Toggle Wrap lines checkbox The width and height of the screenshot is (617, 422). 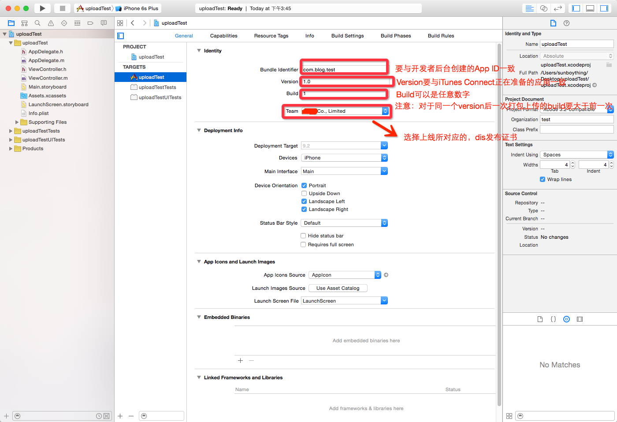543,179
